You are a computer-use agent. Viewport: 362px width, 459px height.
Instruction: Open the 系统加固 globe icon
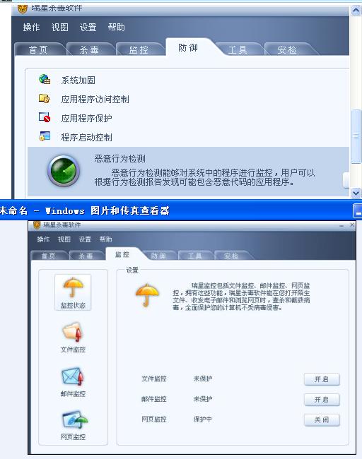(45, 79)
